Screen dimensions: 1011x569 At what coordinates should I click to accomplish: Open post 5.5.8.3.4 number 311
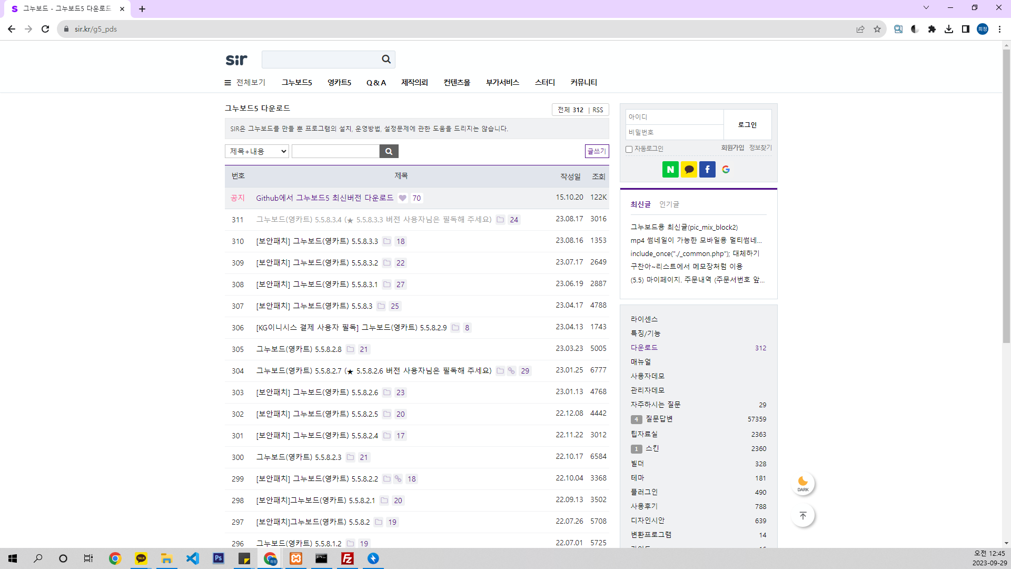click(374, 220)
